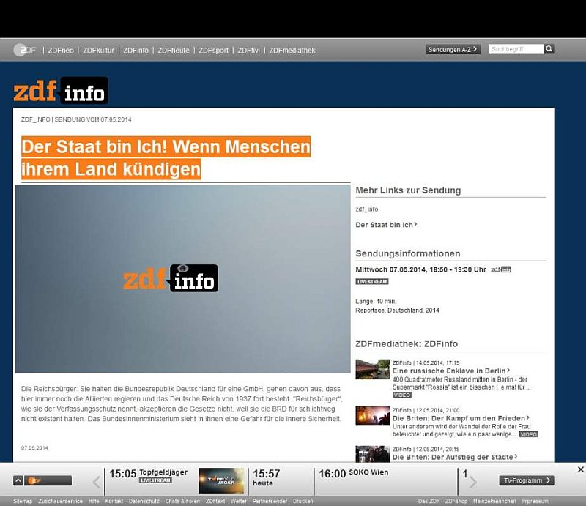This screenshot has width=586, height=506.
Task: Click the ZDF logo in top navigation
Action: pyautogui.click(x=26, y=50)
